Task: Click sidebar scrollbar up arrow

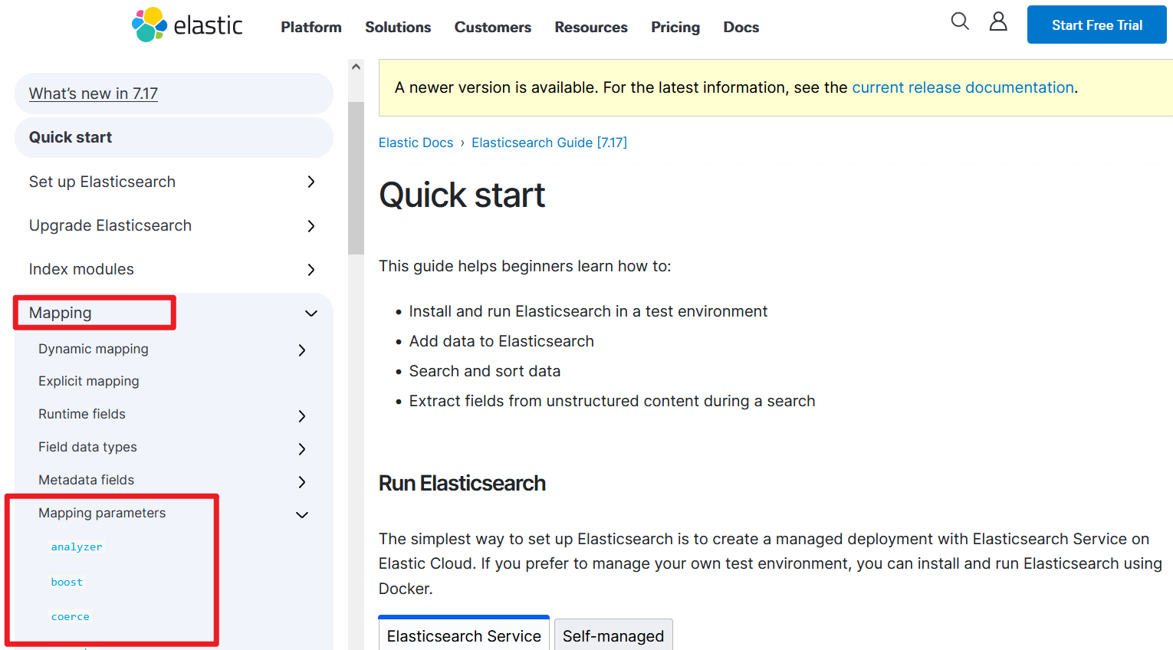Action: 356,67
